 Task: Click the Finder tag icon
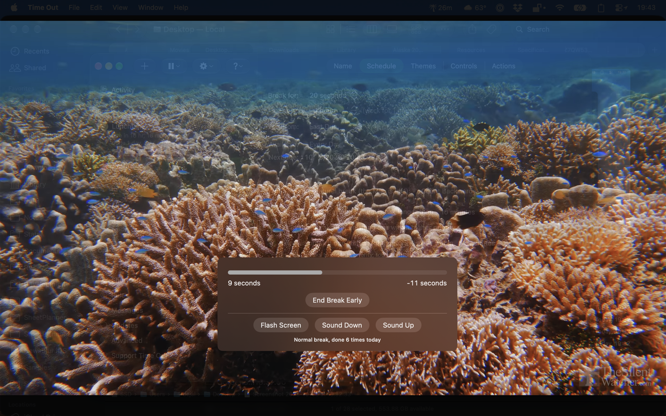point(491,29)
